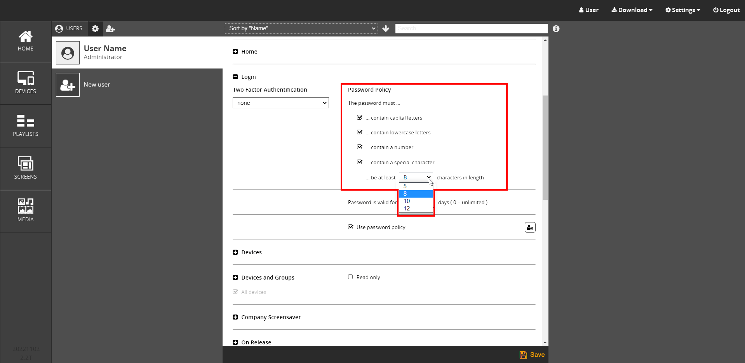Open the Home section in sidebar

26,41
